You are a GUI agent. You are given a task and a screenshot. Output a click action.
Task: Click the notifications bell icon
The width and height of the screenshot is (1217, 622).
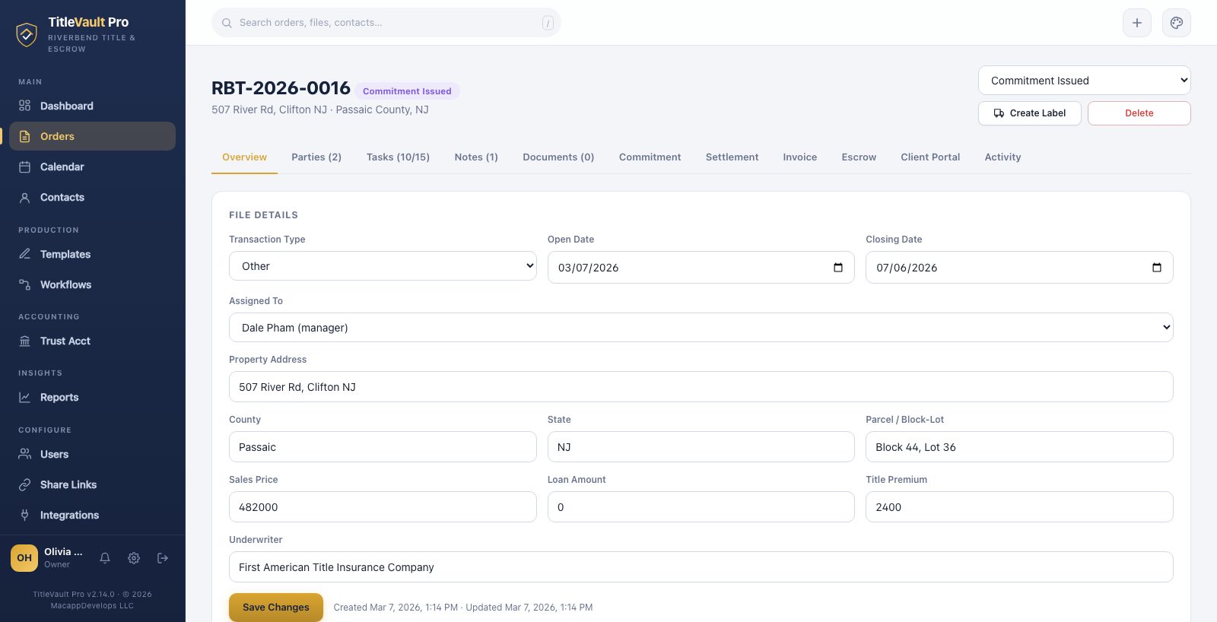105,558
